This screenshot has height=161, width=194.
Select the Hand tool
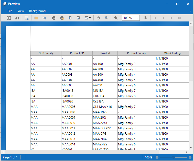point(98,18)
